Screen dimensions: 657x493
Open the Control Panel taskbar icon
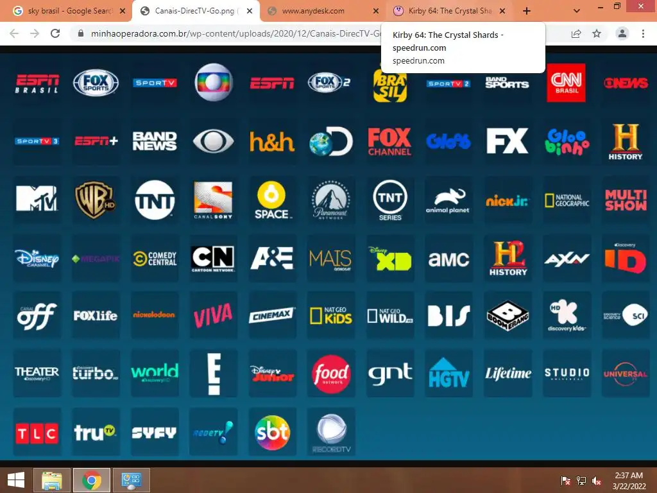click(131, 480)
